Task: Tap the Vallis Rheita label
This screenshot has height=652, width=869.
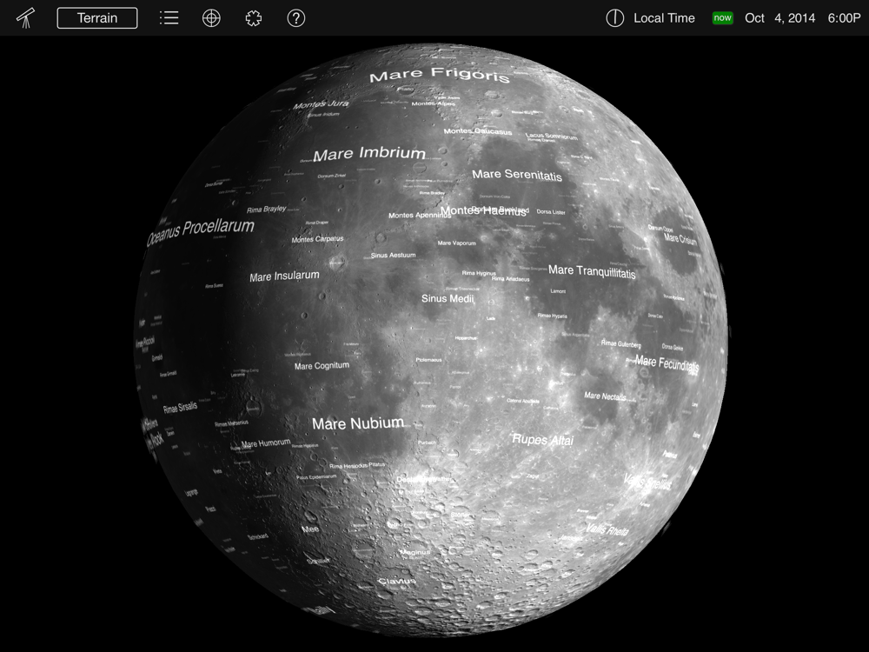Action: click(607, 529)
